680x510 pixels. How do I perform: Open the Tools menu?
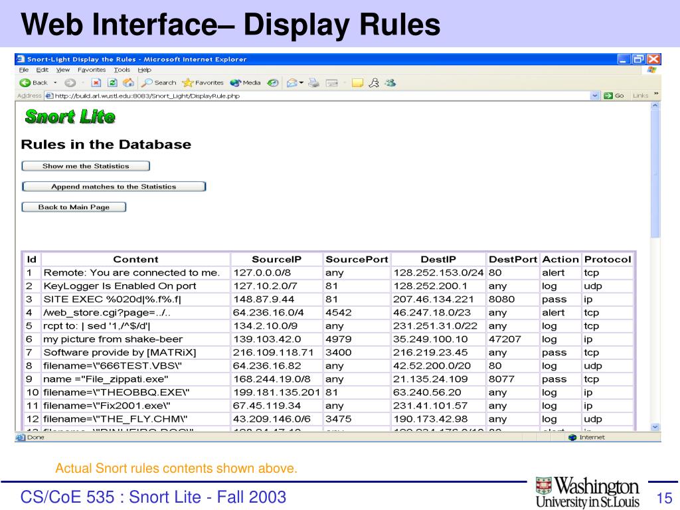[x=122, y=70]
